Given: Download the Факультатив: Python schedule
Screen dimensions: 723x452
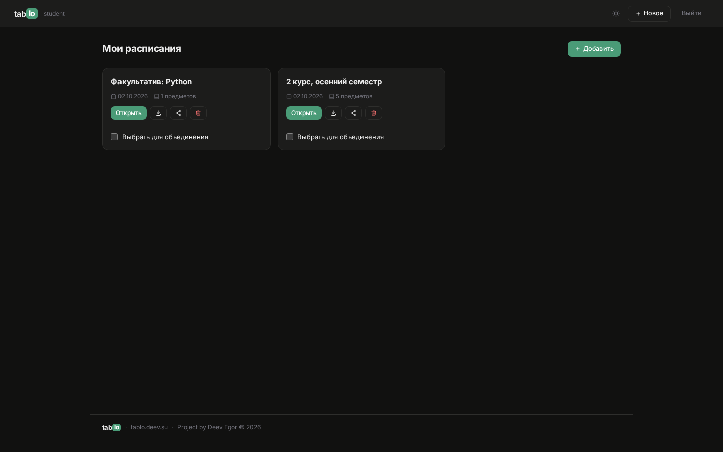Looking at the screenshot, I should click(x=158, y=113).
